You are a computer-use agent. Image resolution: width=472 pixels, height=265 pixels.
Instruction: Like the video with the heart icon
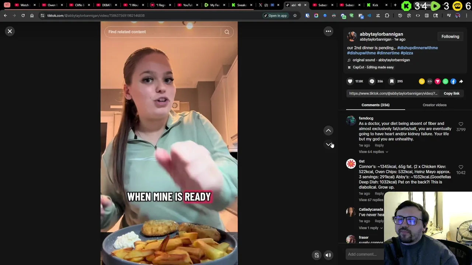click(x=350, y=81)
